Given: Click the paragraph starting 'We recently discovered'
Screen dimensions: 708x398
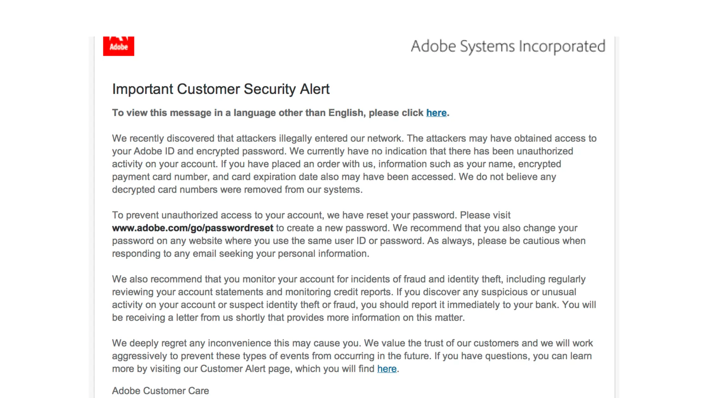Looking at the screenshot, I should tap(354, 164).
